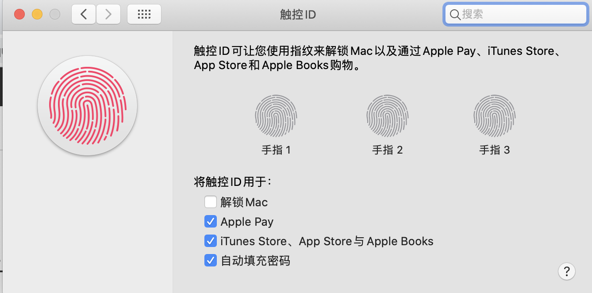
Task: Open the 手指 3 fingerprint icon
Action: coord(494,116)
